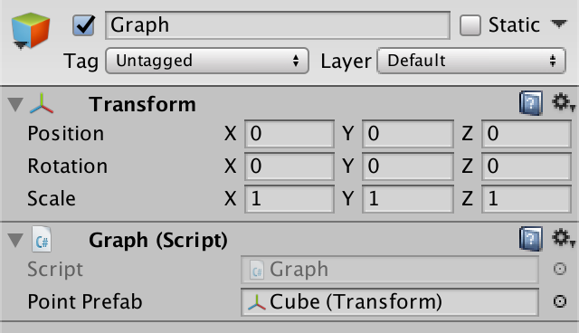This screenshot has width=579, height=333.
Task: Open Graph Script gear settings menu
Action: click(x=563, y=238)
